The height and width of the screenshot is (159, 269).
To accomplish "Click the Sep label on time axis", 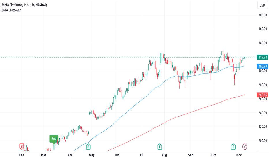I will tap(190, 155).
